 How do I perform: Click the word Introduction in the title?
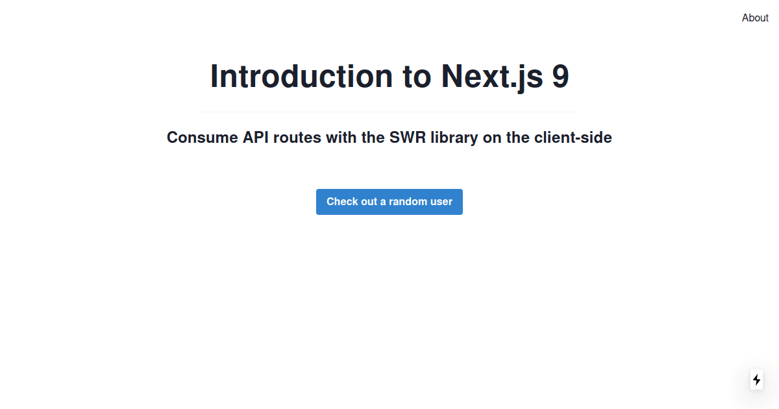pyautogui.click(x=302, y=77)
